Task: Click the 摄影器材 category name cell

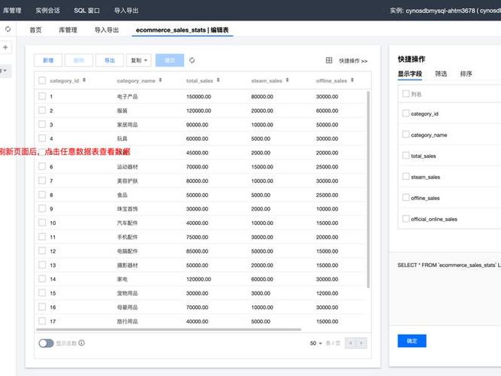Action: click(x=127, y=265)
